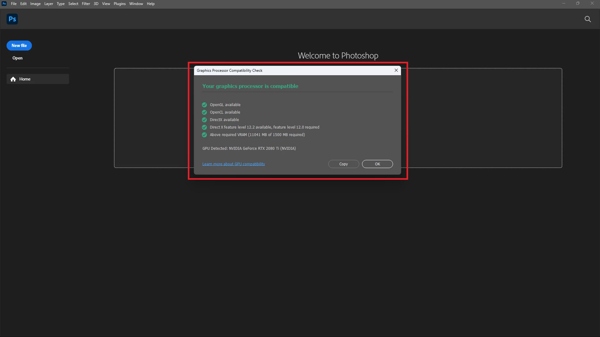Click the Copy button in dialog
This screenshot has width=600, height=337.
[343, 164]
